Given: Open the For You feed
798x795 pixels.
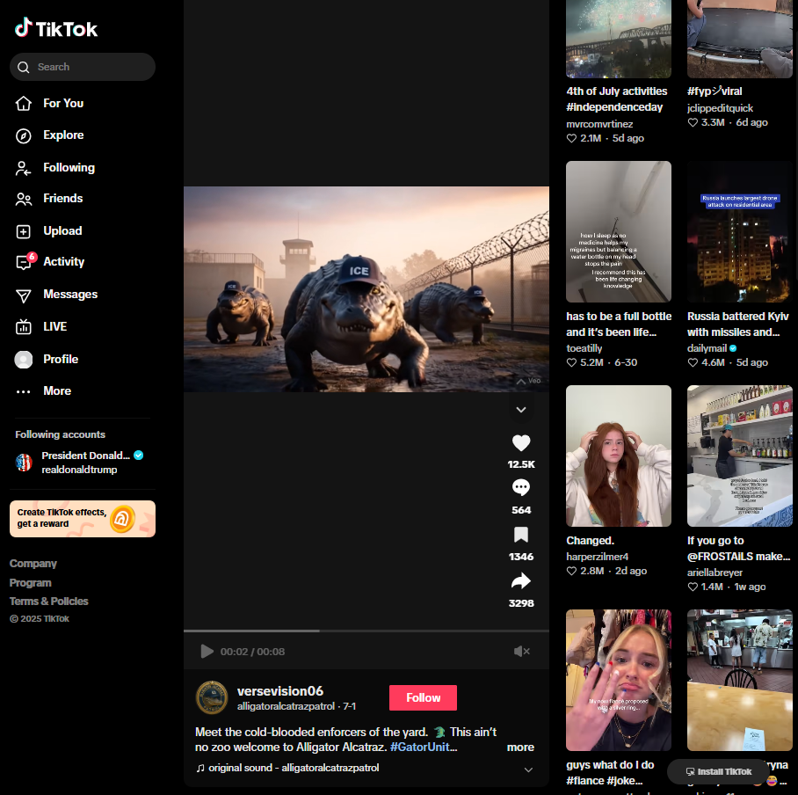Looking at the screenshot, I should 63,103.
